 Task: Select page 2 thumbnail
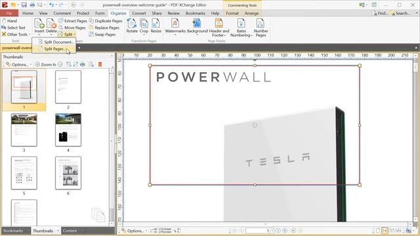68,87
